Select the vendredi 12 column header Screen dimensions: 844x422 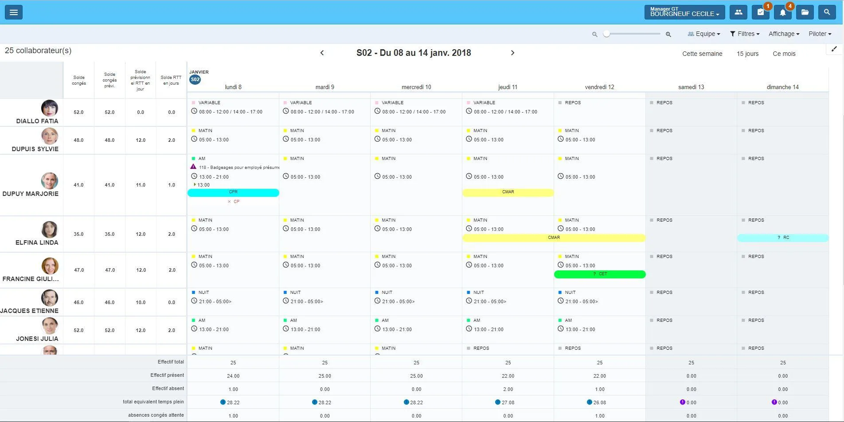599,87
